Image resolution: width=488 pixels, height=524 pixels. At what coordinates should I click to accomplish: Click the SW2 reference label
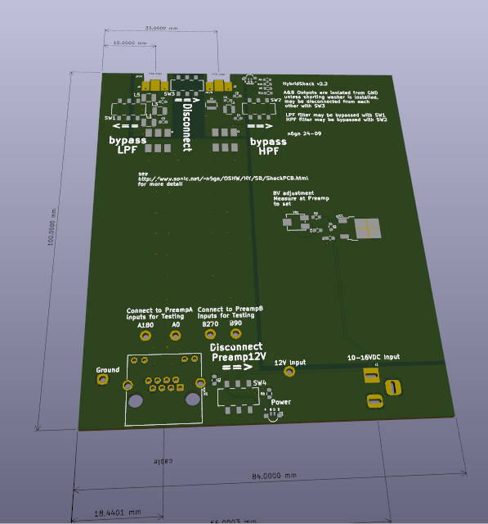275,100
